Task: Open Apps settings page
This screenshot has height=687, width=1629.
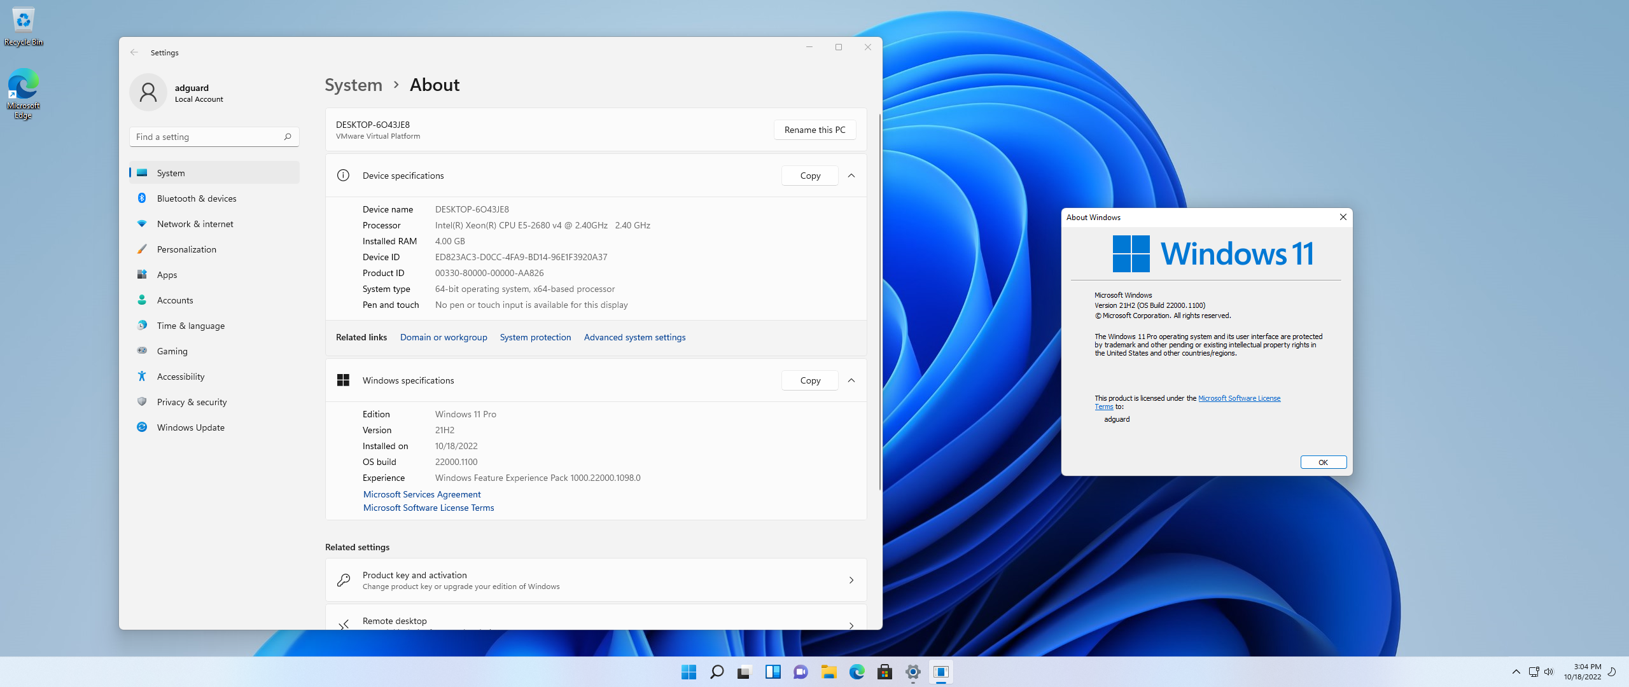Action: click(x=214, y=275)
